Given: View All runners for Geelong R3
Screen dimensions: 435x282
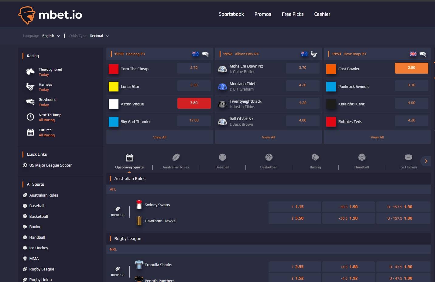Looking at the screenshot, I should (160, 137).
